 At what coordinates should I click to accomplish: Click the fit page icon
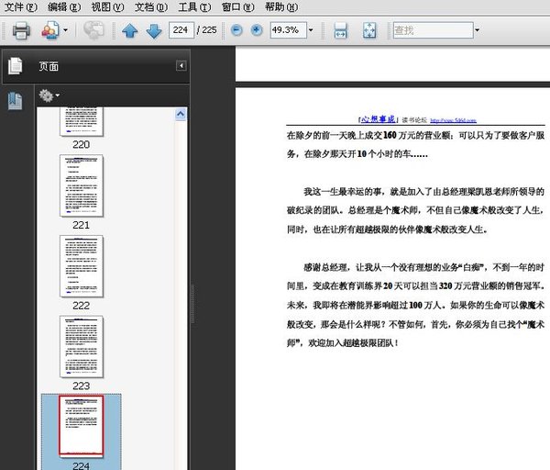pyautogui.click(x=368, y=30)
